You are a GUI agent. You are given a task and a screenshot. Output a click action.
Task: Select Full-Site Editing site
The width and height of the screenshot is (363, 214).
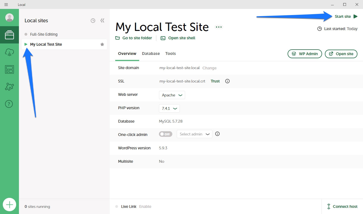click(x=44, y=34)
